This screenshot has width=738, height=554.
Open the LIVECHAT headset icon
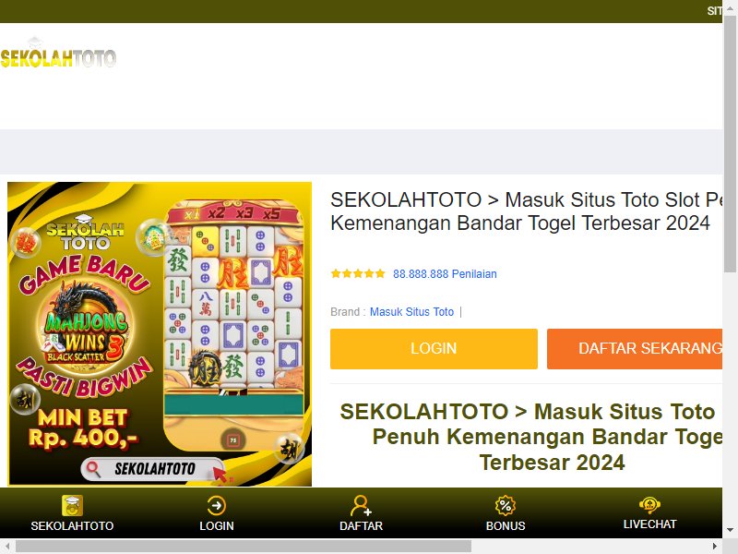pos(649,505)
